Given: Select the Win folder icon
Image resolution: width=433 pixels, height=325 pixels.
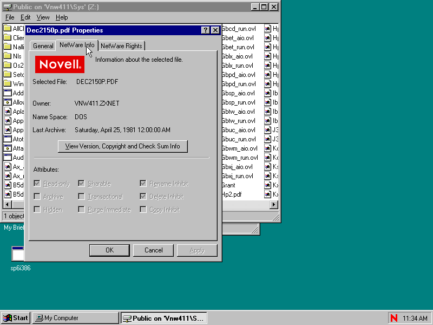Looking at the screenshot, I should [x=8, y=84].
